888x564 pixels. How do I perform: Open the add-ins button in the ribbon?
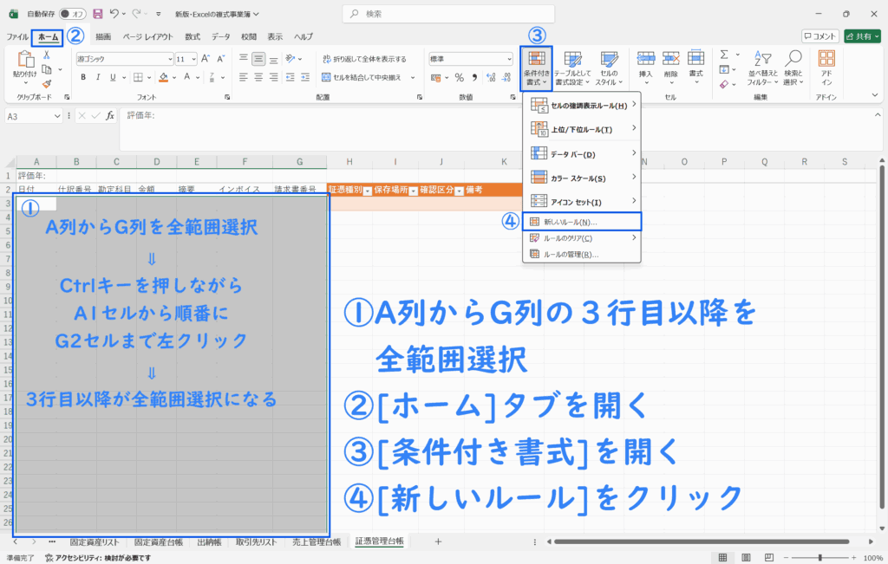pos(826,66)
